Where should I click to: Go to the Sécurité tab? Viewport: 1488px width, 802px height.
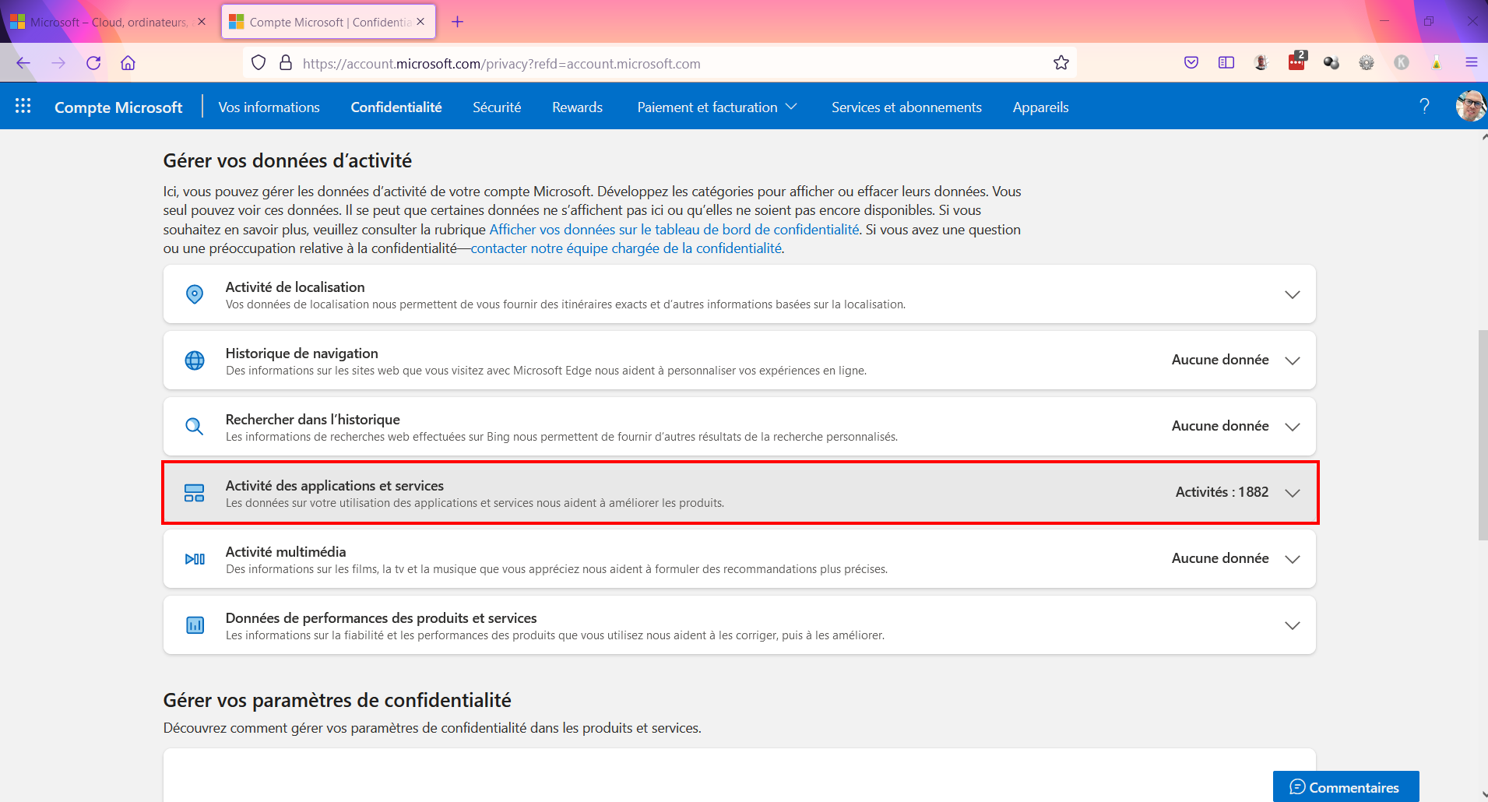(x=497, y=107)
